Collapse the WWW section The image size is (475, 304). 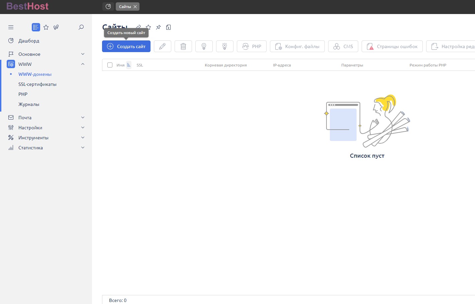point(83,64)
